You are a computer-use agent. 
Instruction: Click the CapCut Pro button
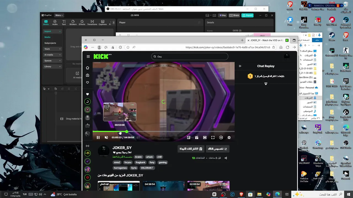(223, 15)
